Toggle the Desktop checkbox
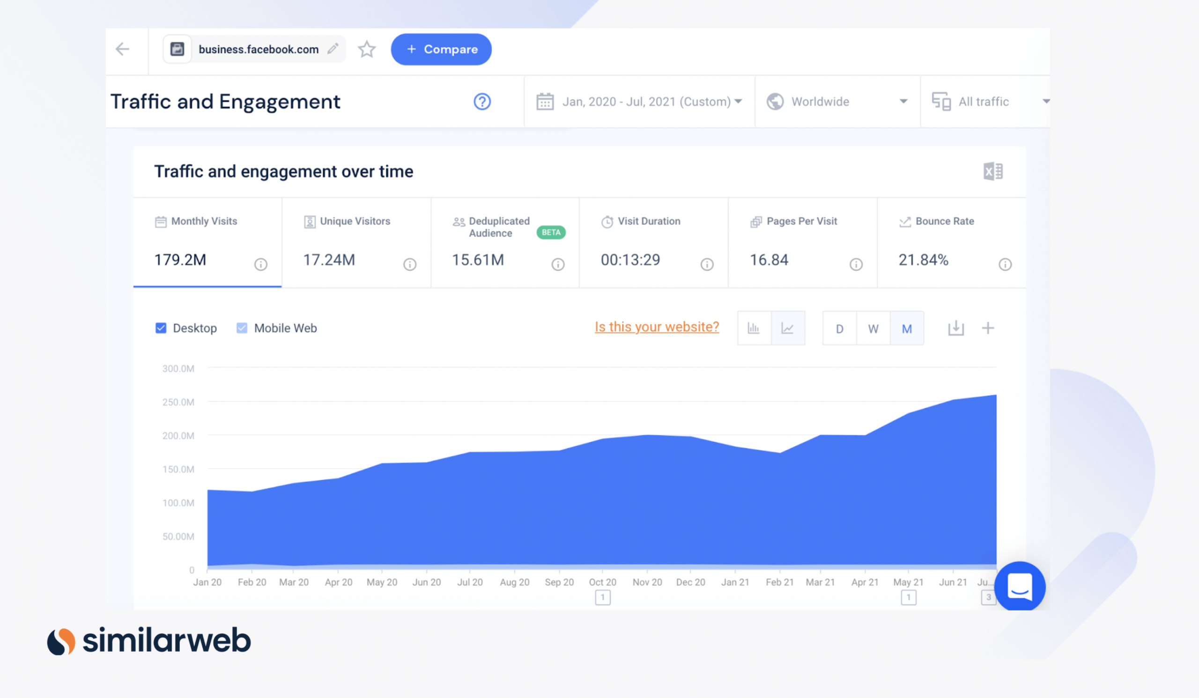This screenshot has width=1199, height=698. [x=161, y=328]
